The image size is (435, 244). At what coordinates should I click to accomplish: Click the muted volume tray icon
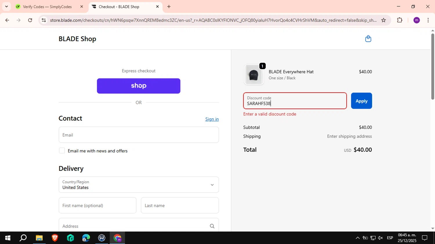coord(380,238)
